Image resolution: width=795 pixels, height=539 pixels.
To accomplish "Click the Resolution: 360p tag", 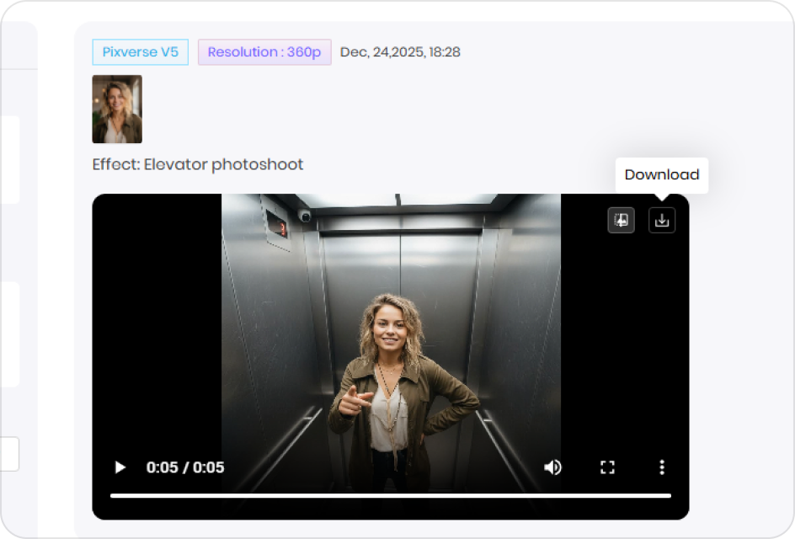I will [x=264, y=52].
